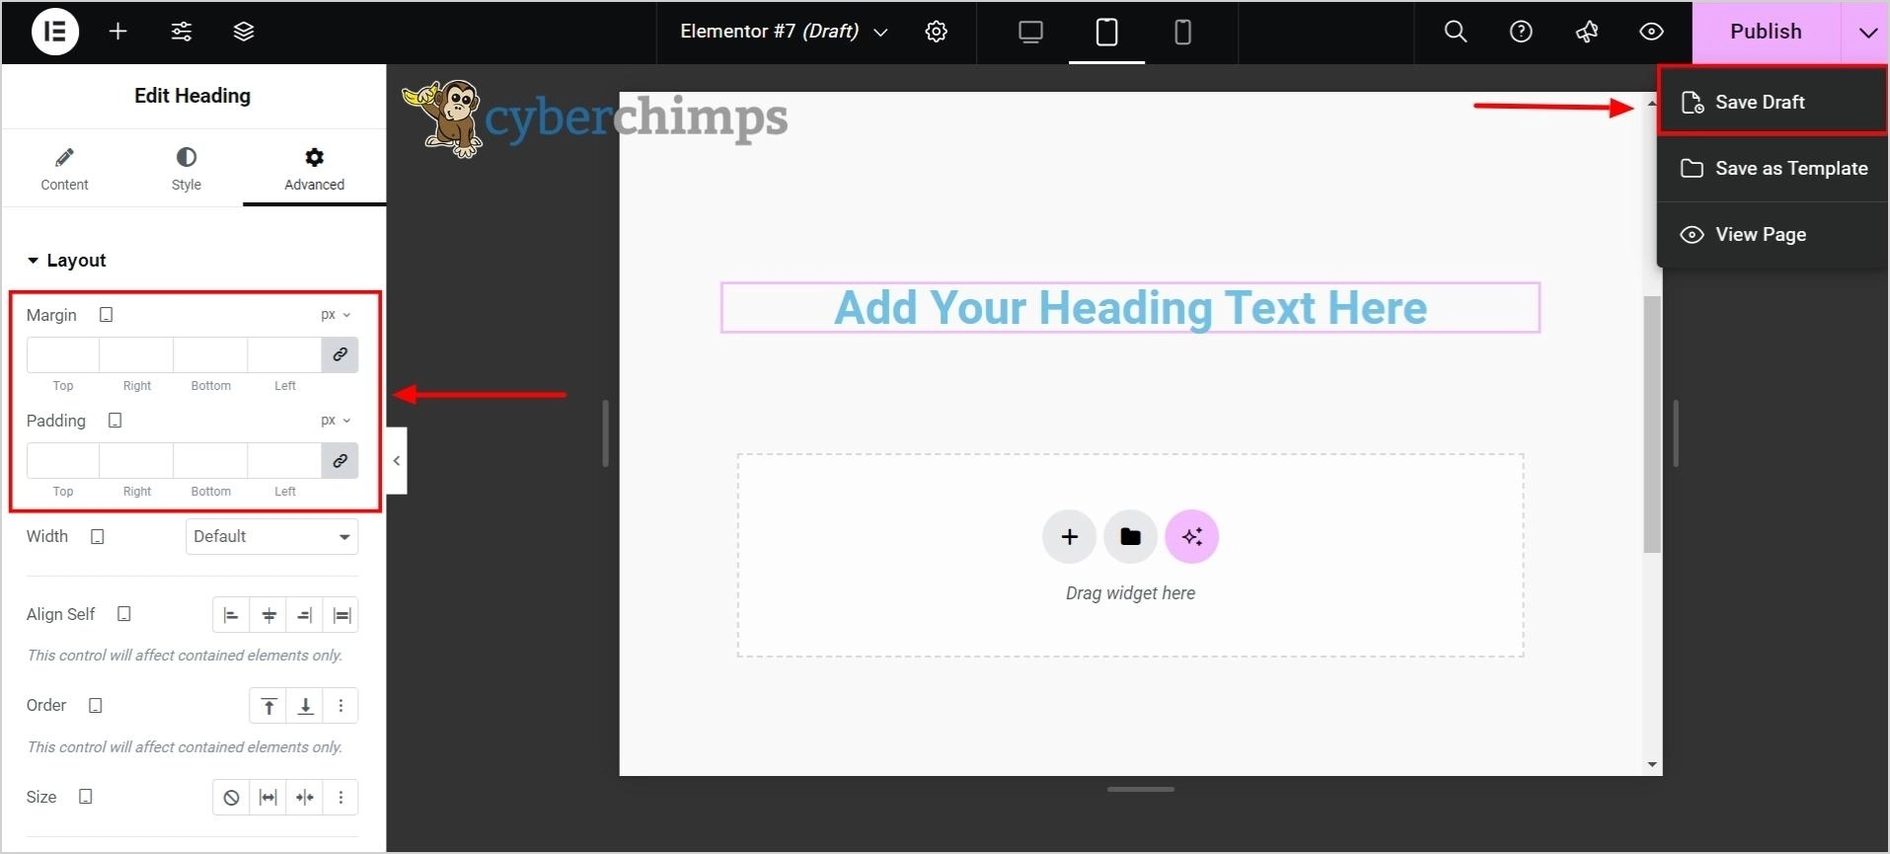This screenshot has width=1890, height=854.
Task: Set Size to shrink
Action: (x=305, y=798)
